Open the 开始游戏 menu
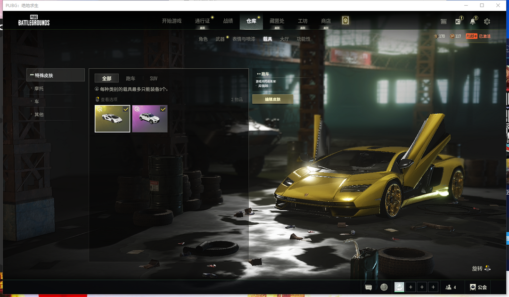Image resolution: width=509 pixels, height=297 pixels. 172,21
